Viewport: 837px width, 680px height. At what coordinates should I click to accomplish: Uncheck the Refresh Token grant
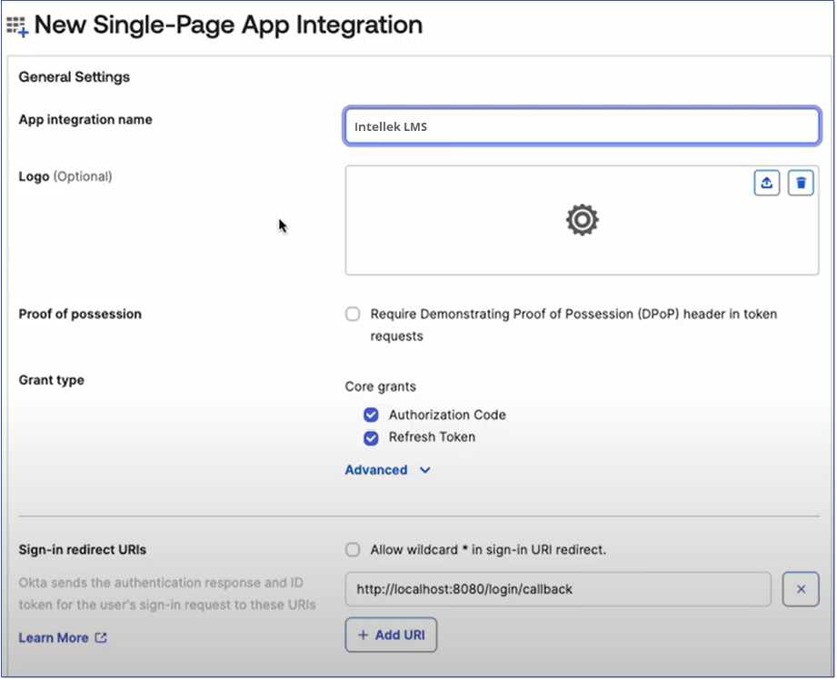[x=371, y=437]
